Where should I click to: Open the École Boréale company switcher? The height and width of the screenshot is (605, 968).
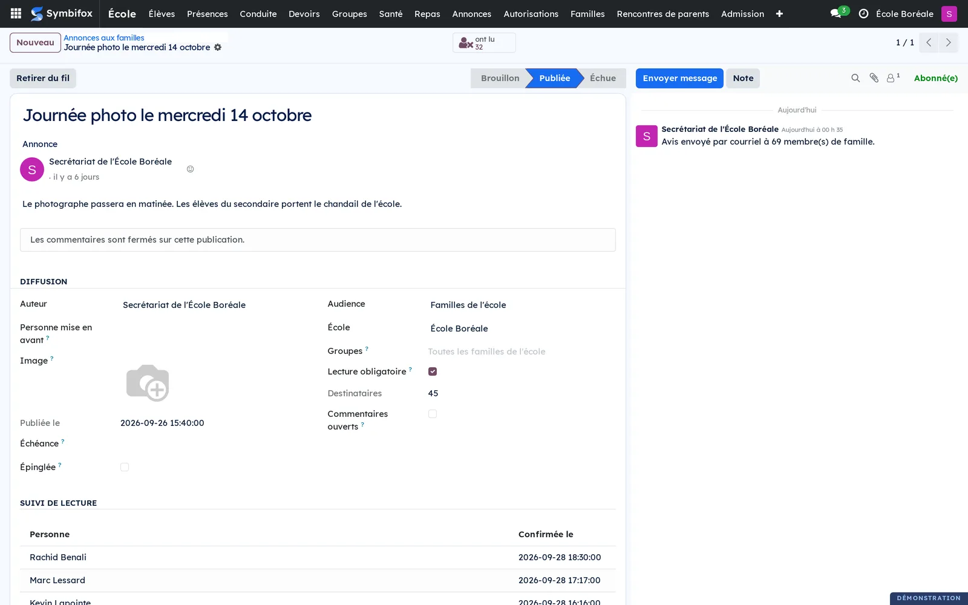click(904, 14)
